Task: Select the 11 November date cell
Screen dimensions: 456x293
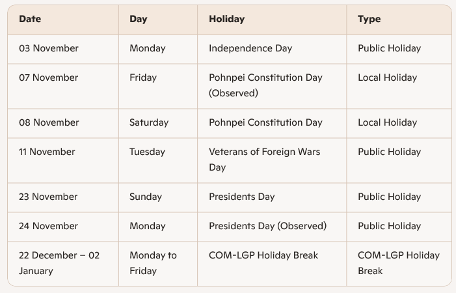Action: [x=47, y=152]
